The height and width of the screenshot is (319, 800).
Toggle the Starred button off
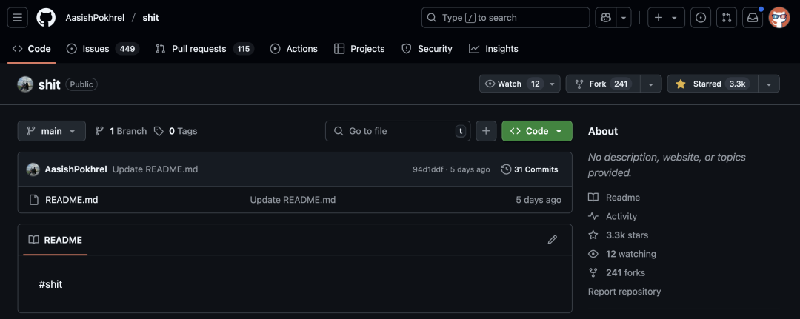tap(713, 84)
